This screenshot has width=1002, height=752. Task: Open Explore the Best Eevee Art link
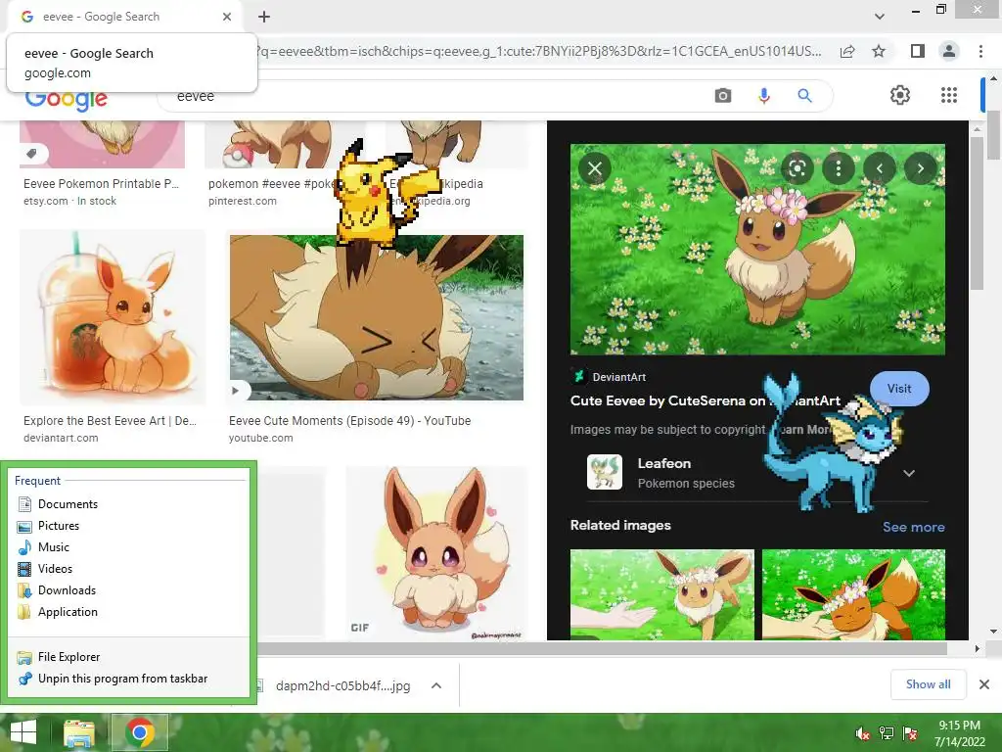coord(110,421)
